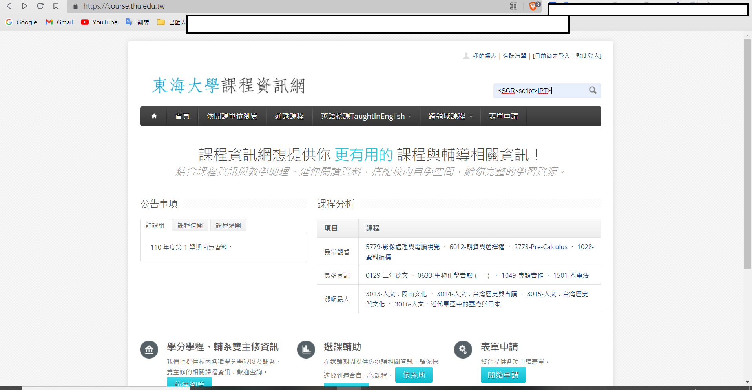Click the scrollbar down arrow
Viewport: 752px width, 390px height.
click(x=747, y=382)
